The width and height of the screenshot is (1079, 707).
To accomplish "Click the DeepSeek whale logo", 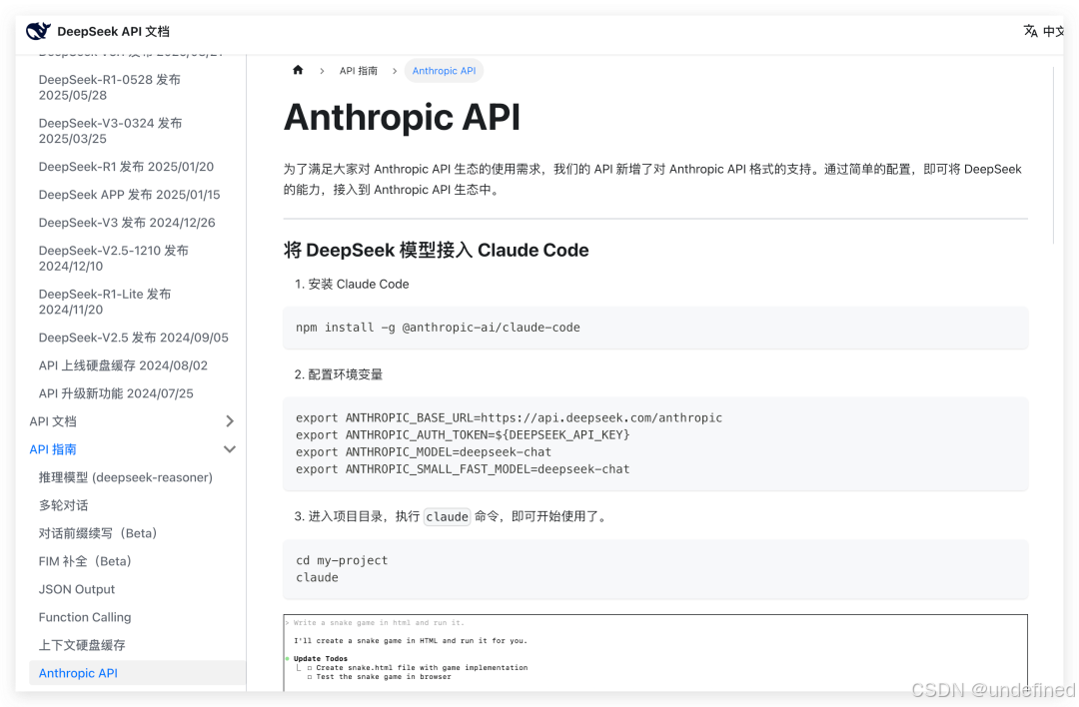I will pos(39,31).
